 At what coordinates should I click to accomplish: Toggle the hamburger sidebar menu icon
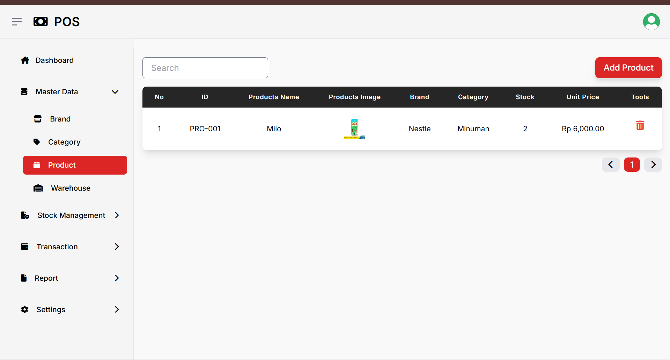pos(17,22)
